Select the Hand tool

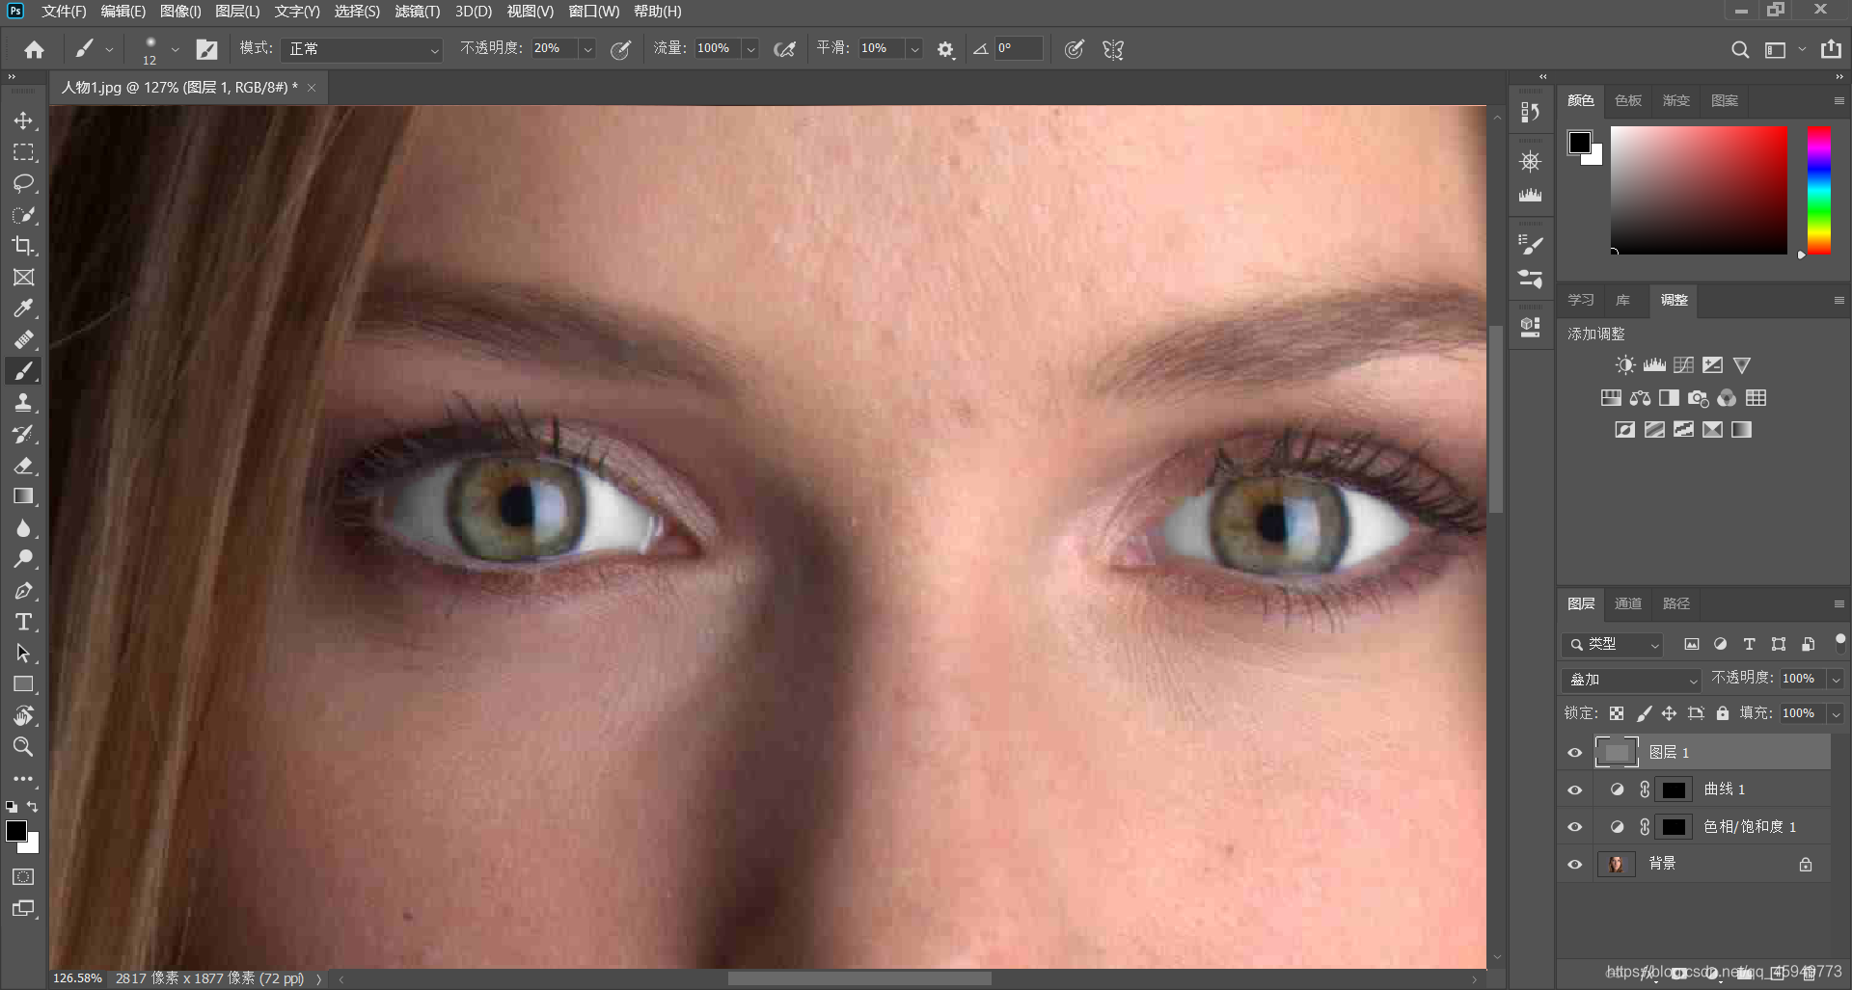coord(23,715)
